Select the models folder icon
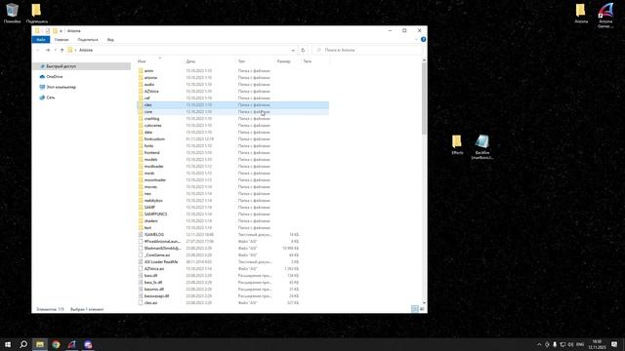Image resolution: width=625 pixels, height=351 pixels. tap(141, 160)
